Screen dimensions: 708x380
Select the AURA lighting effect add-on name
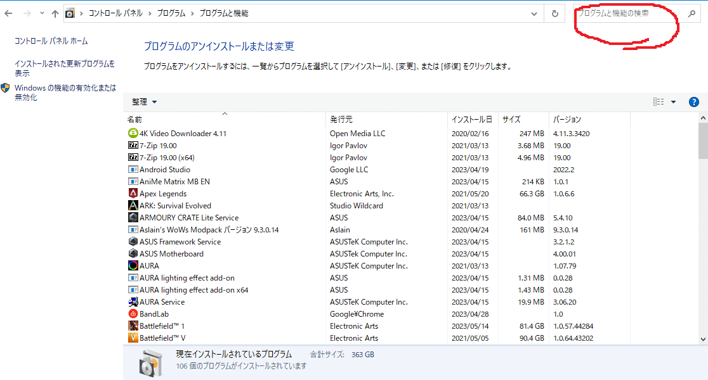coord(187,277)
